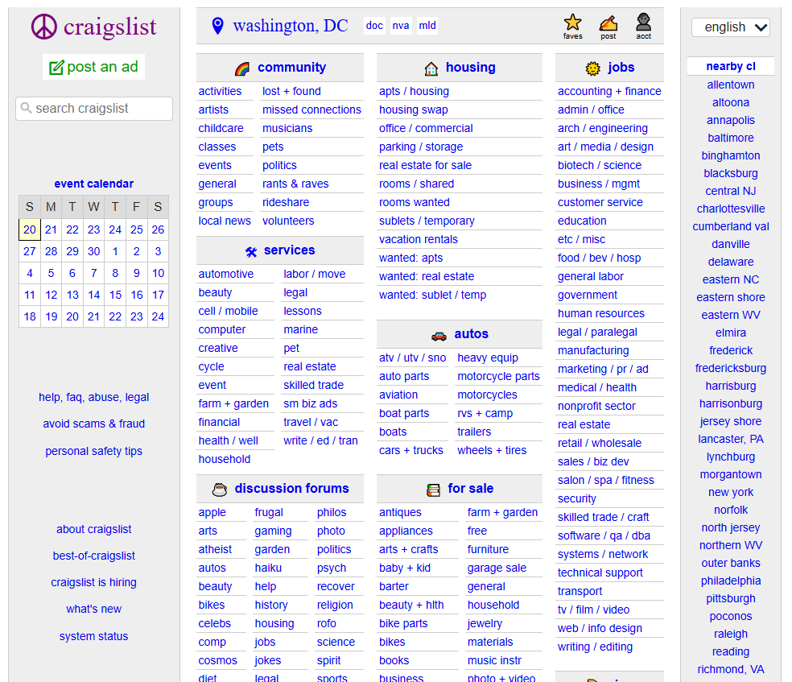Click the post an ad button

[x=93, y=67]
